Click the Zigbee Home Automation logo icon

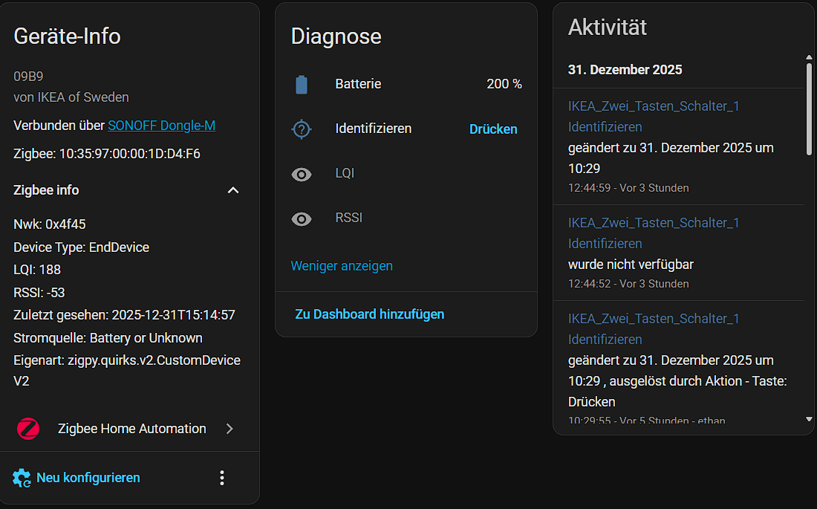(x=28, y=429)
